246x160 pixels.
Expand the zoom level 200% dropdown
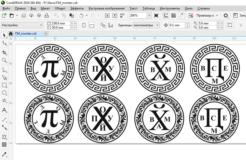click(x=149, y=15)
